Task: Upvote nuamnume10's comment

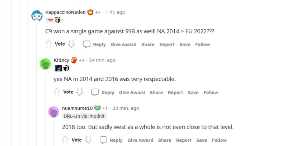Action: [66, 140]
